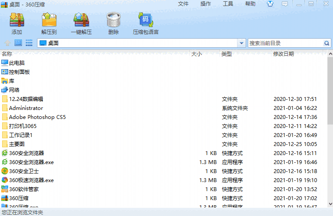Select the 360安全浏览器 shortcut icon
This screenshot has height=216, width=333.
pos(5,153)
